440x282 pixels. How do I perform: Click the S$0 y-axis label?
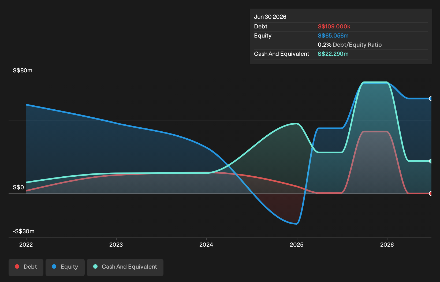pos(18,187)
